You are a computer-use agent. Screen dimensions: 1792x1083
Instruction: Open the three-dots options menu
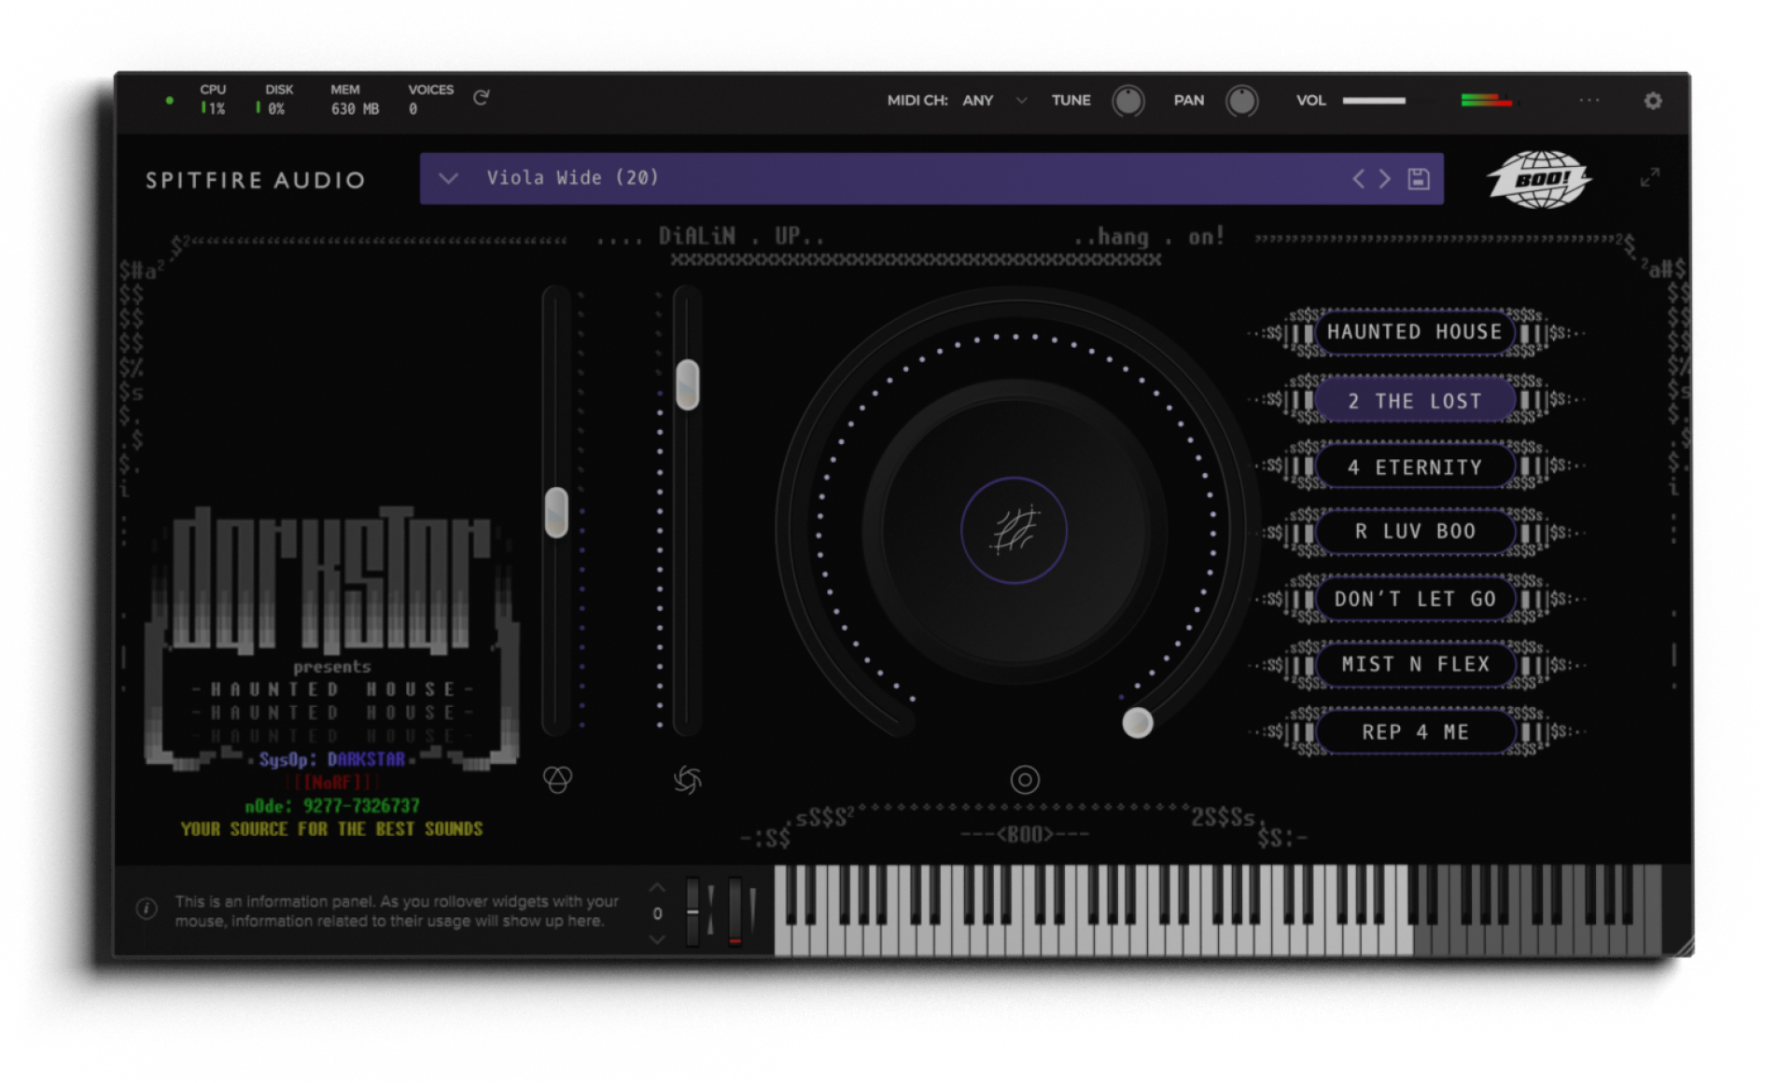click(1589, 101)
